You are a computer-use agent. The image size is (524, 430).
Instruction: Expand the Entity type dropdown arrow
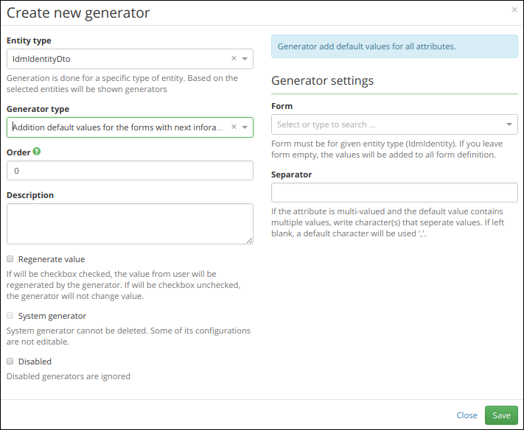tap(245, 59)
